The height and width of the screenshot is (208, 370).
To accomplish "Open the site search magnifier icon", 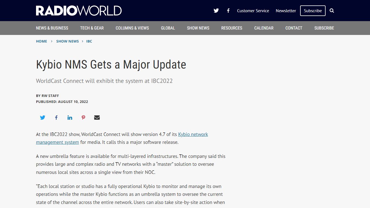I will [x=332, y=11].
